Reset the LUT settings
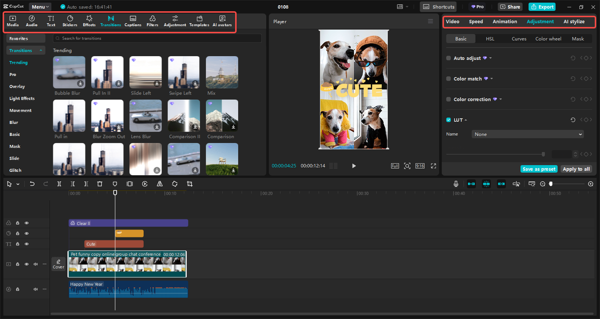 click(x=573, y=120)
